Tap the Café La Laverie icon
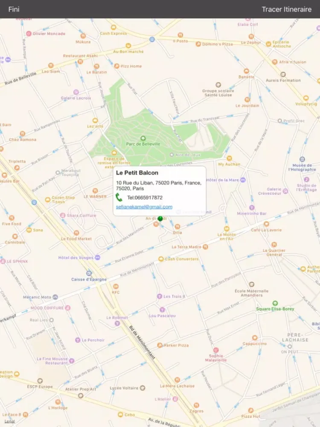Viewport: 320px width, 427px height. pyautogui.click(x=266, y=224)
